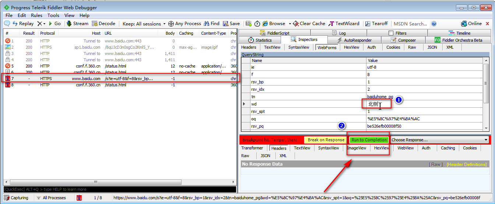Select session 2 sp1.baidu.com row
The image size is (495, 204).
[120, 47]
